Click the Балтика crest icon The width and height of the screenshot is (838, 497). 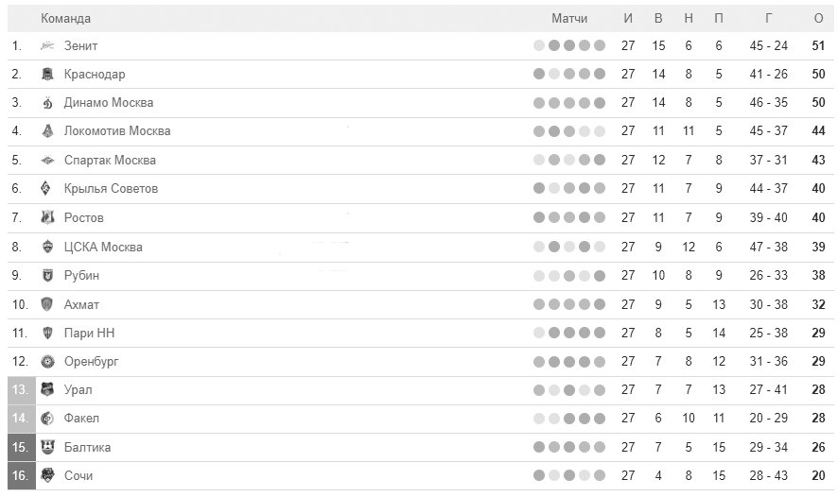tap(47, 447)
